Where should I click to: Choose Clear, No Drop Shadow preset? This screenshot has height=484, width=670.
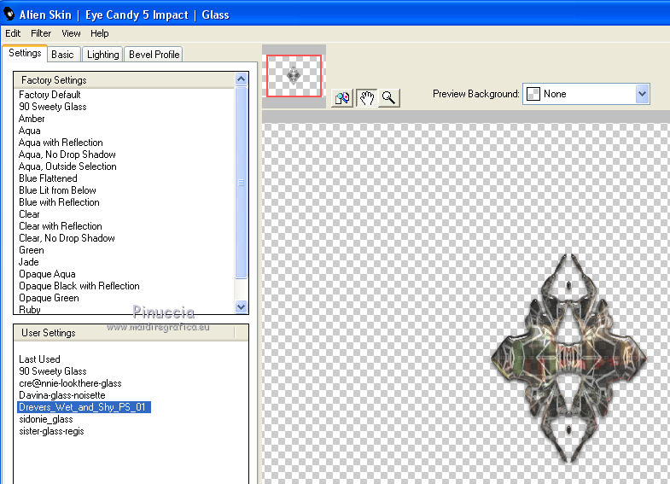[x=67, y=238]
